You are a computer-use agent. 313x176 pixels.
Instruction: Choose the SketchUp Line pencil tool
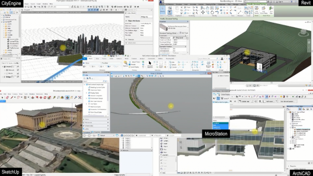point(12,97)
